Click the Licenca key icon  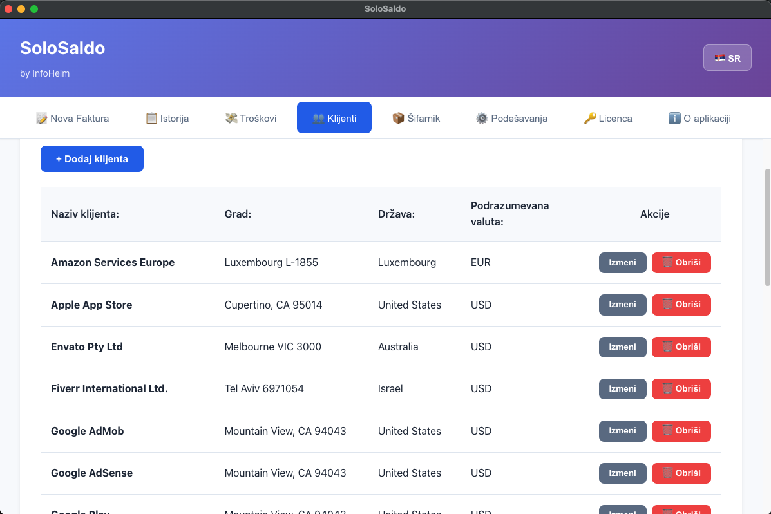(590, 119)
